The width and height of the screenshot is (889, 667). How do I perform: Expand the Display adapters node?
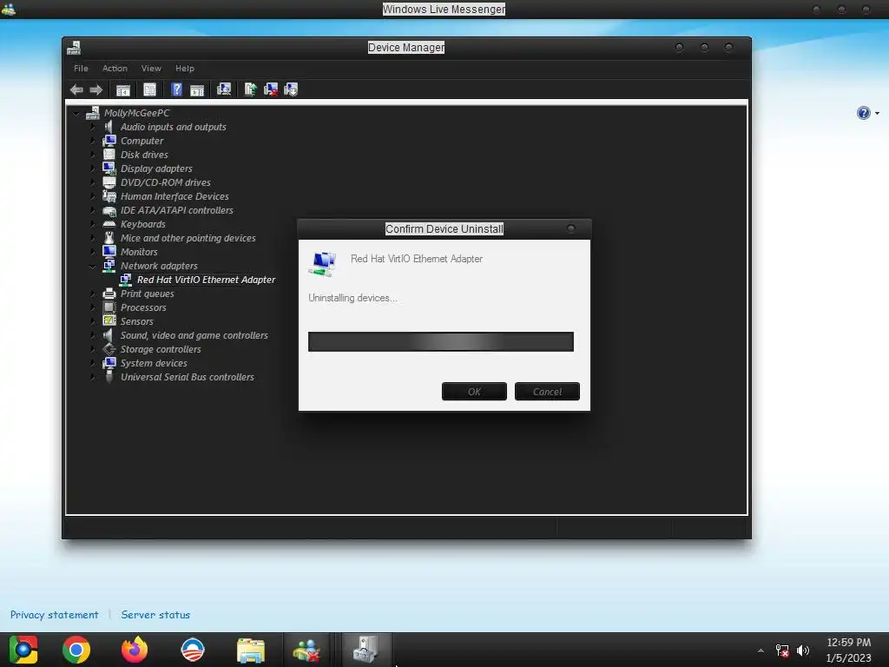tap(93, 168)
